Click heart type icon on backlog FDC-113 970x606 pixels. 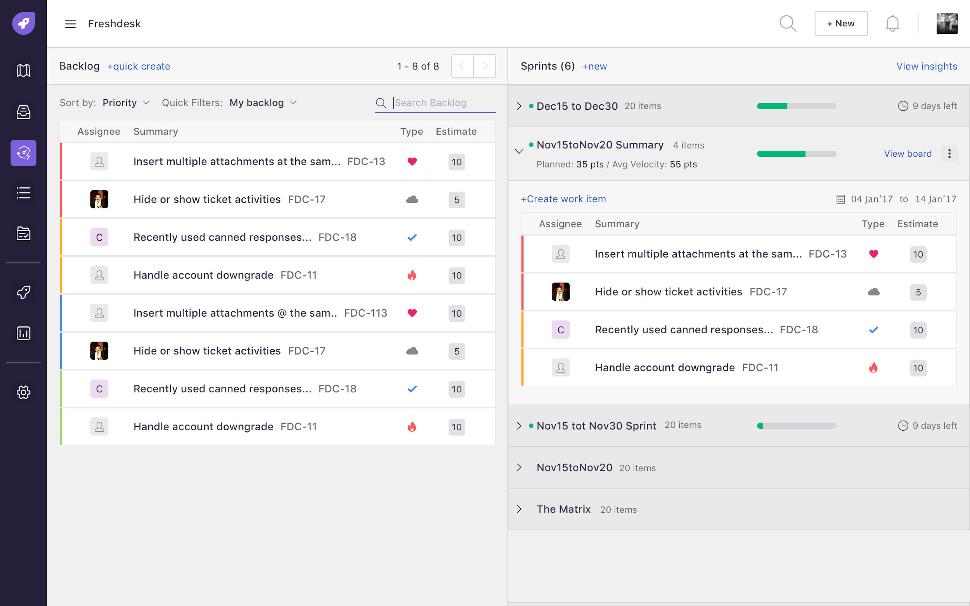pos(412,313)
